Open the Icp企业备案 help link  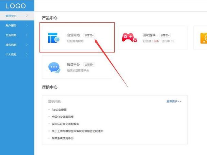[x=59, y=109]
